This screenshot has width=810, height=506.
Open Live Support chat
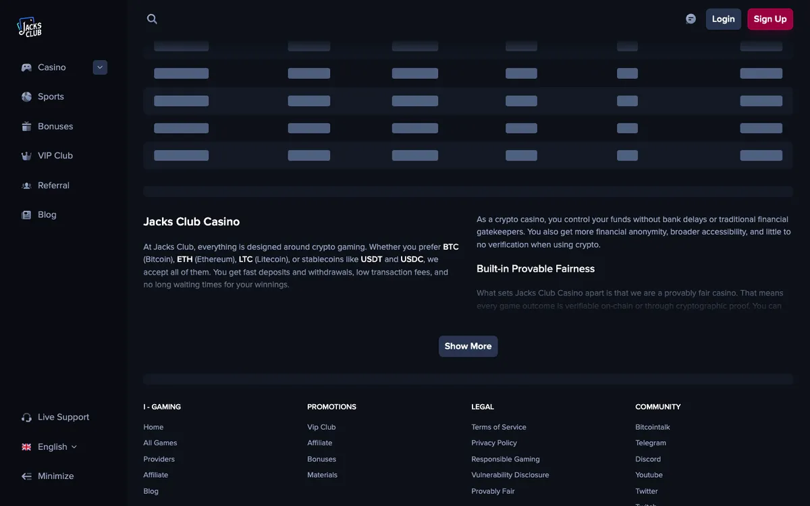pos(63,417)
